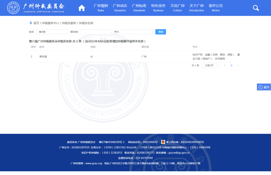This screenshot has height=175, width=271.
Task: Expand the 展开 side panel
Action: tap(264, 87)
